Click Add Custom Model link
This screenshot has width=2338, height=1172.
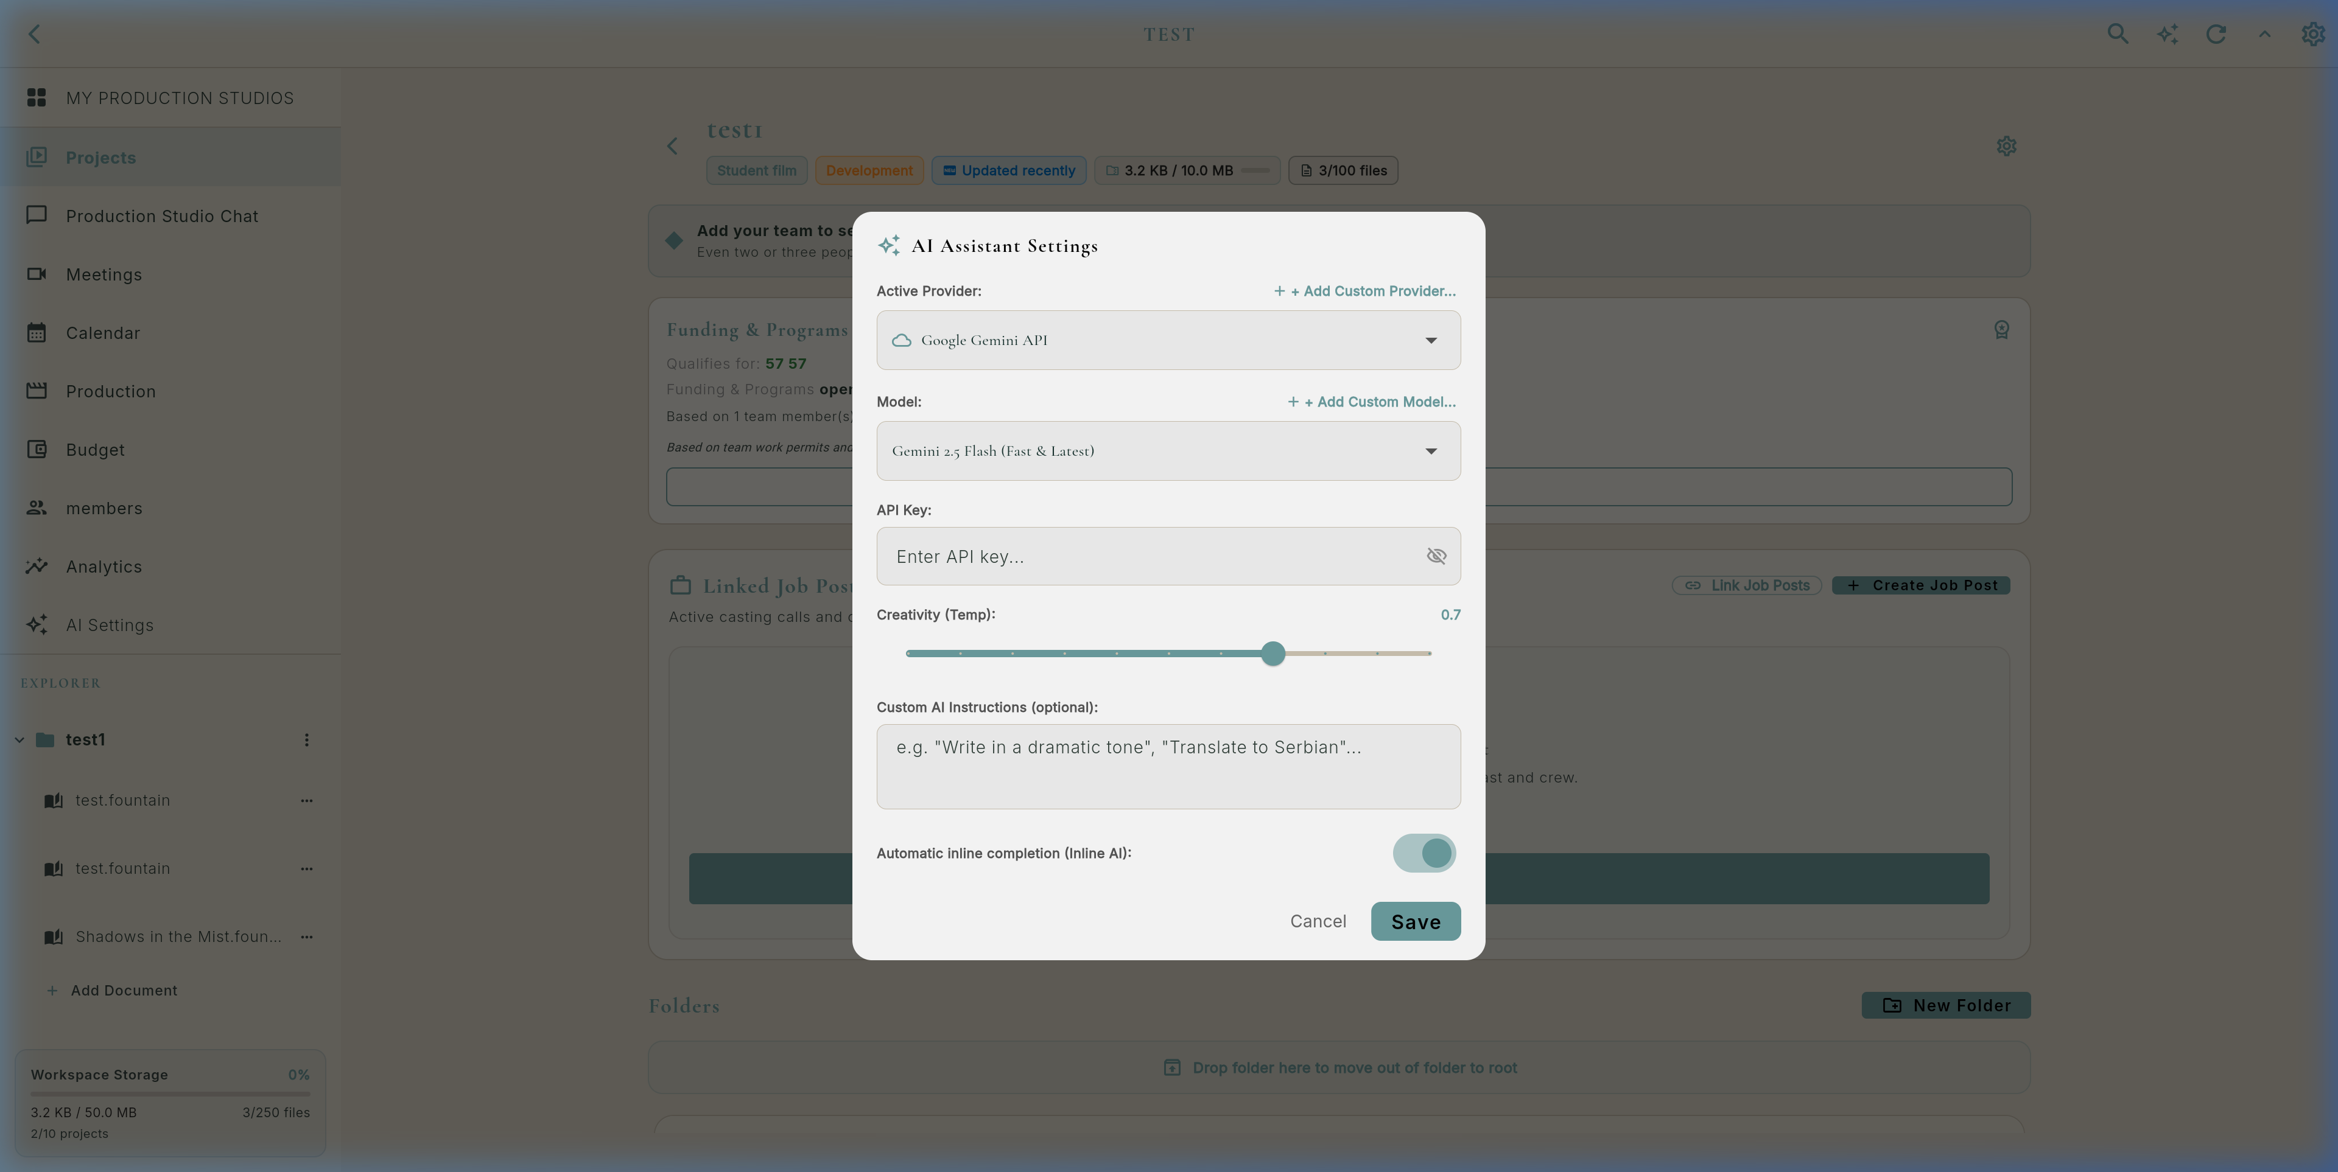[x=1371, y=402]
